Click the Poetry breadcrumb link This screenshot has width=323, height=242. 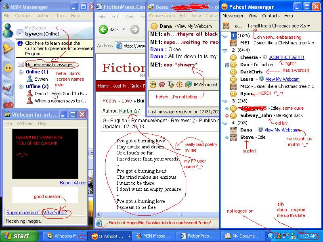pyautogui.click(x=109, y=101)
